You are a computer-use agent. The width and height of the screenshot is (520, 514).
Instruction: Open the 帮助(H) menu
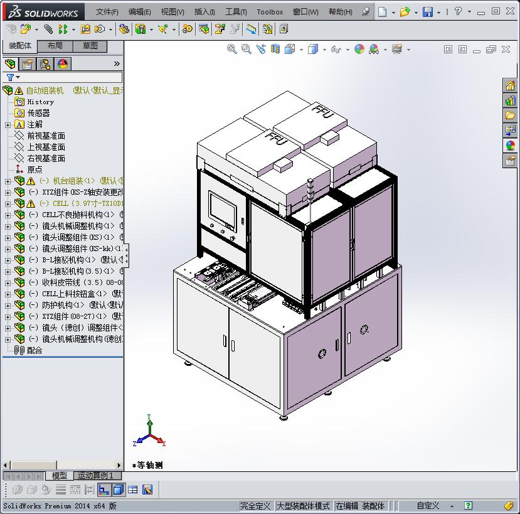(x=341, y=12)
